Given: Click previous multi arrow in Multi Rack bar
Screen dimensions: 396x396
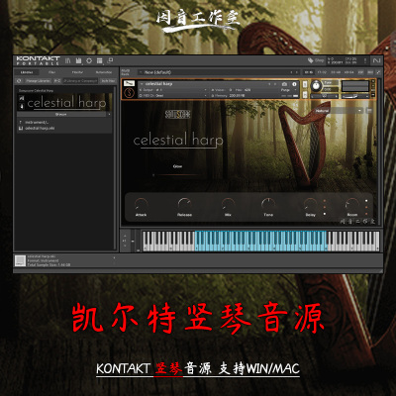Looking at the screenshot, I should [291, 72].
